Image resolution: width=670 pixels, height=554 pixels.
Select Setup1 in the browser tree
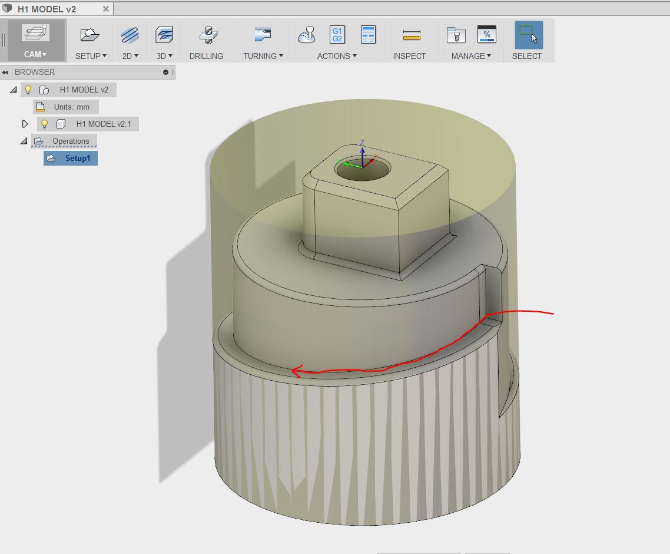[77, 159]
